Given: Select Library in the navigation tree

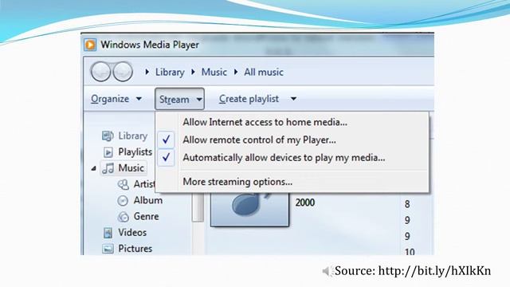Looking at the screenshot, I should (x=133, y=136).
